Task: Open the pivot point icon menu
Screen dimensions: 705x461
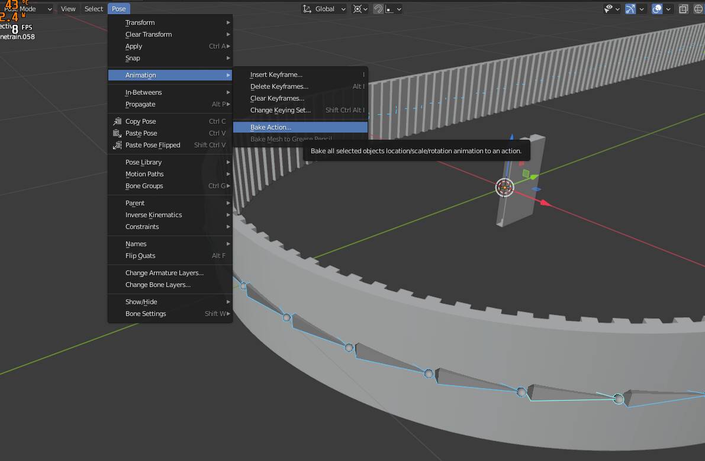Action: point(357,9)
